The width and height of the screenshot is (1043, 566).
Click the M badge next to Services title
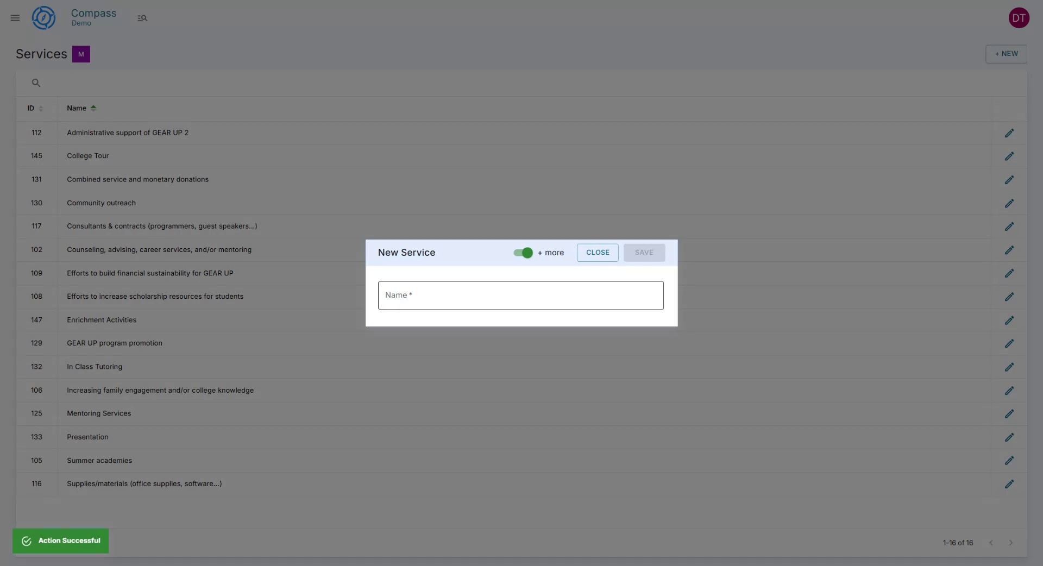81,54
